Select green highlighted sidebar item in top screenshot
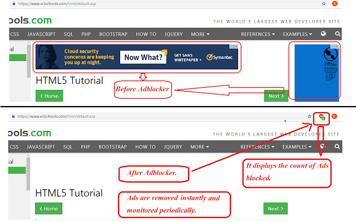Image resolution: width=356 pixels, height=222 pixels. click(18, 58)
